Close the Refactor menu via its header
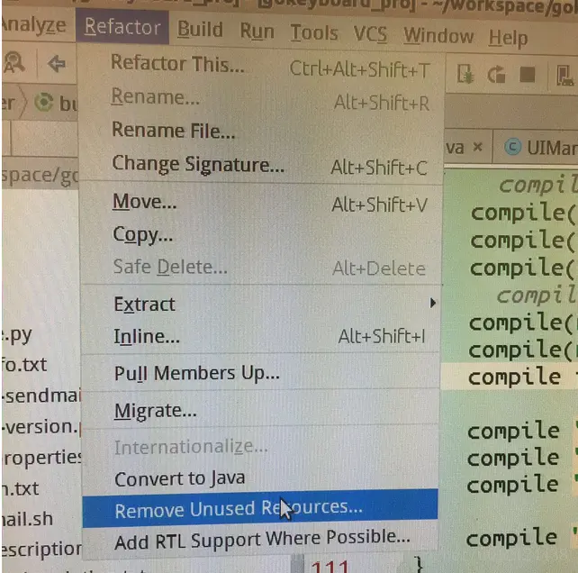The width and height of the screenshot is (578, 573). pos(122,27)
